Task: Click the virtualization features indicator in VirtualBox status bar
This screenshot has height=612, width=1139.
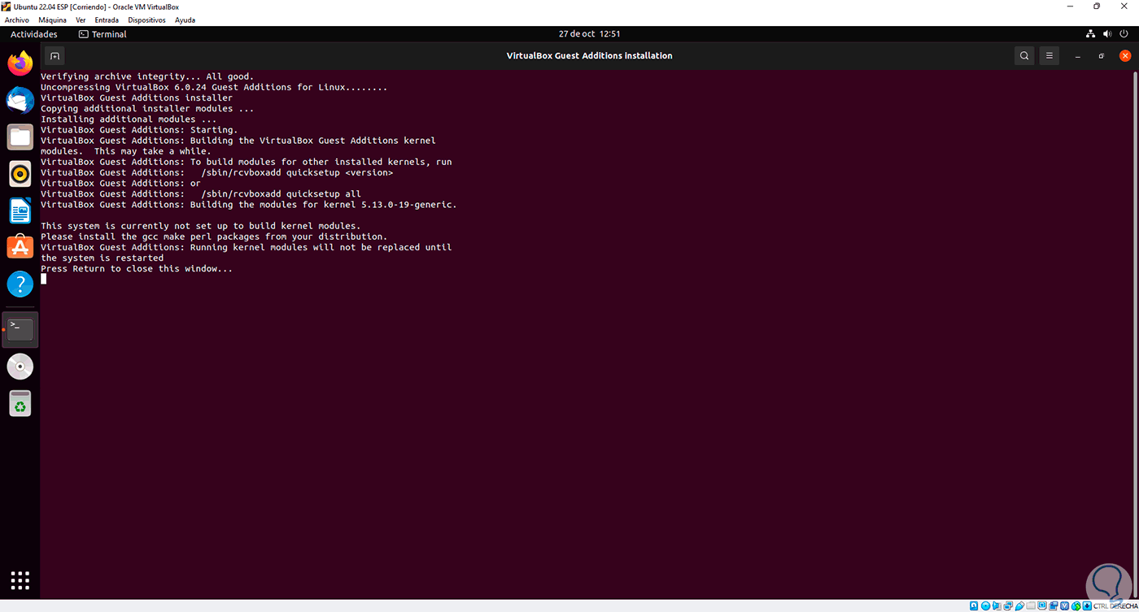Action: [x=1065, y=605]
